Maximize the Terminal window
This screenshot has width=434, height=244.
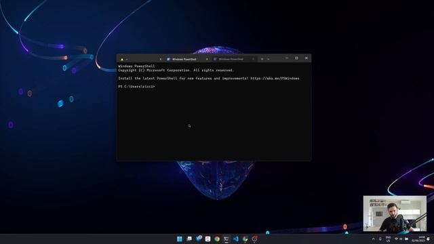point(296,58)
